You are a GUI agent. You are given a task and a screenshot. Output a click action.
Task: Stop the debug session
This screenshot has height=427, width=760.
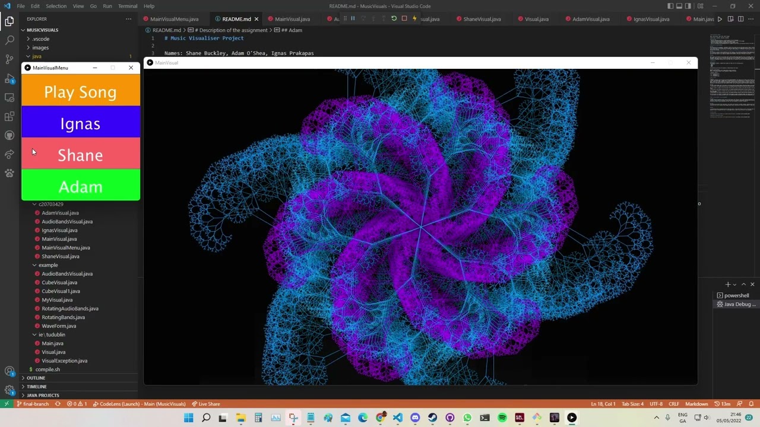(404, 18)
